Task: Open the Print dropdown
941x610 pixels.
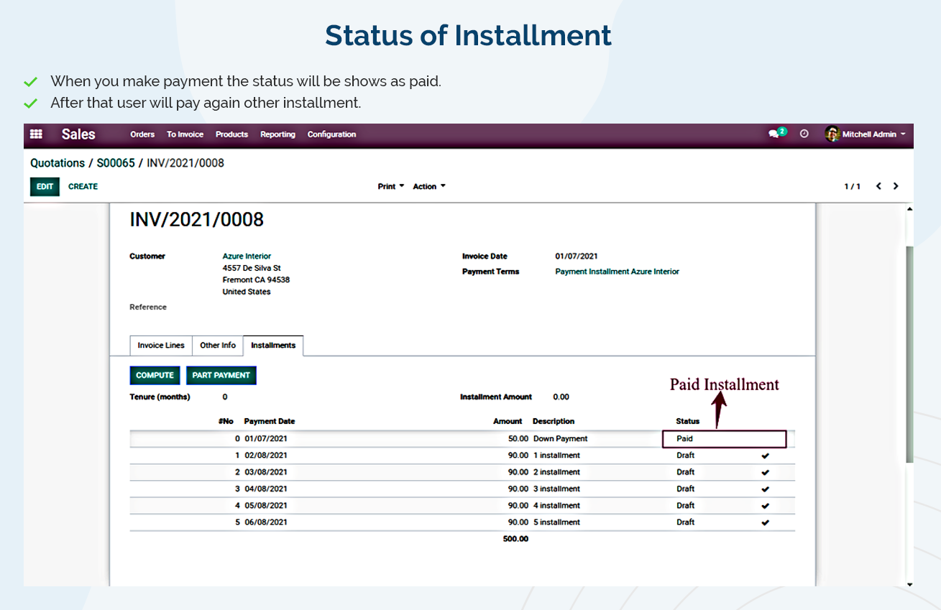Action: tap(390, 186)
